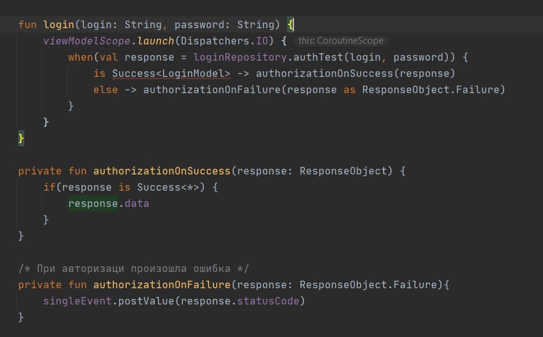Click the Russian comment line
The height and width of the screenshot is (337, 543).
pyautogui.click(x=133, y=268)
